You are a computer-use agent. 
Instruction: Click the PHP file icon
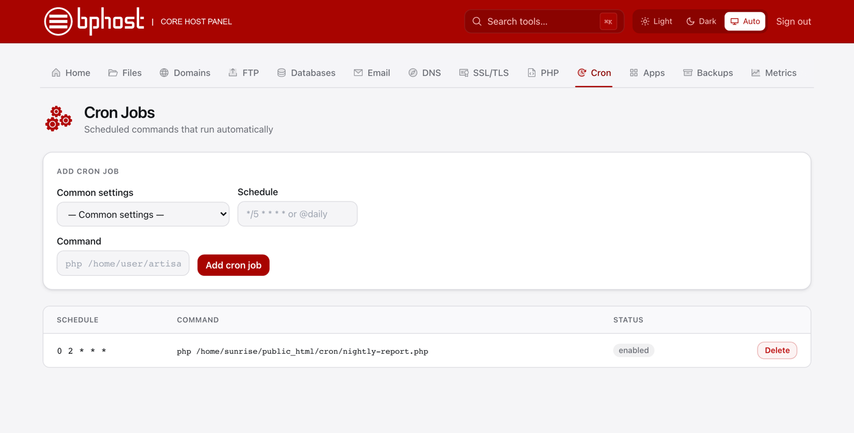pyautogui.click(x=531, y=72)
